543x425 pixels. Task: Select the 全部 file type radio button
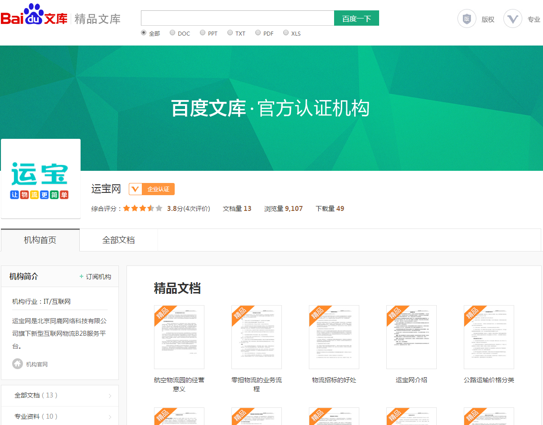tap(144, 32)
